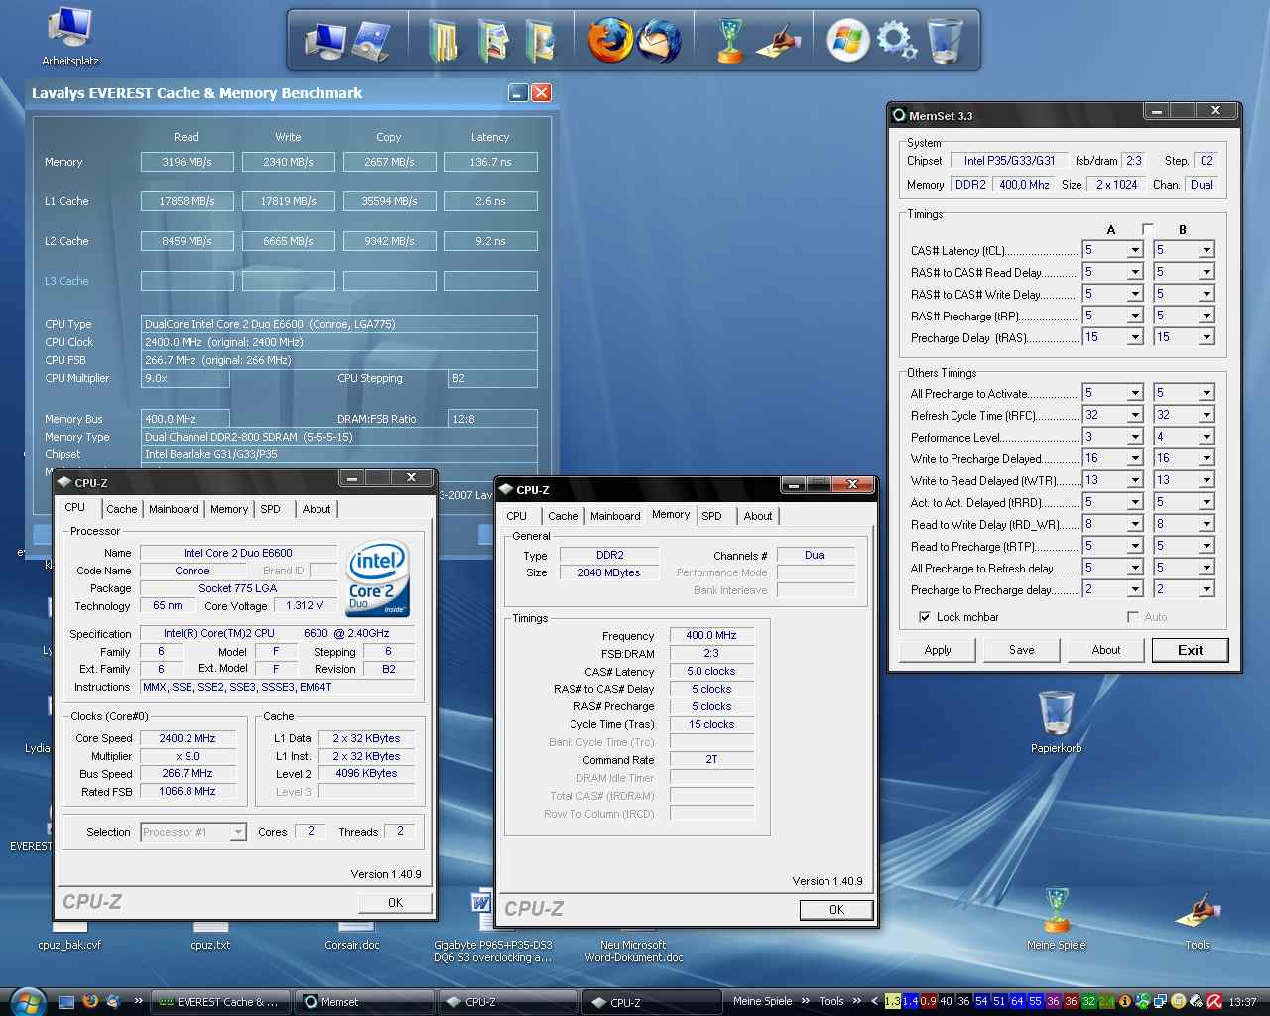This screenshot has height=1016, width=1270.
Task: Click the Core Speed 2400.2 MHz value
Action: [x=188, y=738]
